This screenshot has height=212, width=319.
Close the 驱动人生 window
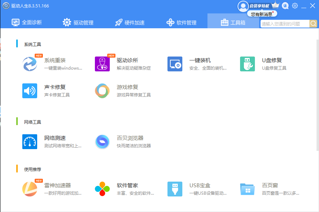[x=313, y=6]
